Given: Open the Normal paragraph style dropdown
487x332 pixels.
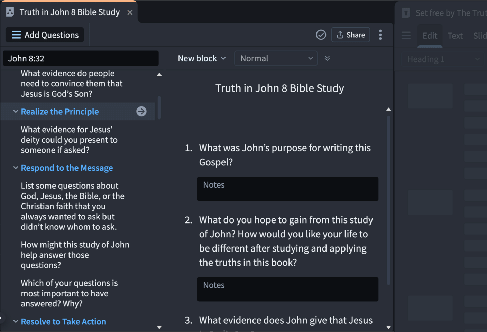Looking at the screenshot, I should pyautogui.click(x=276, y=58).
